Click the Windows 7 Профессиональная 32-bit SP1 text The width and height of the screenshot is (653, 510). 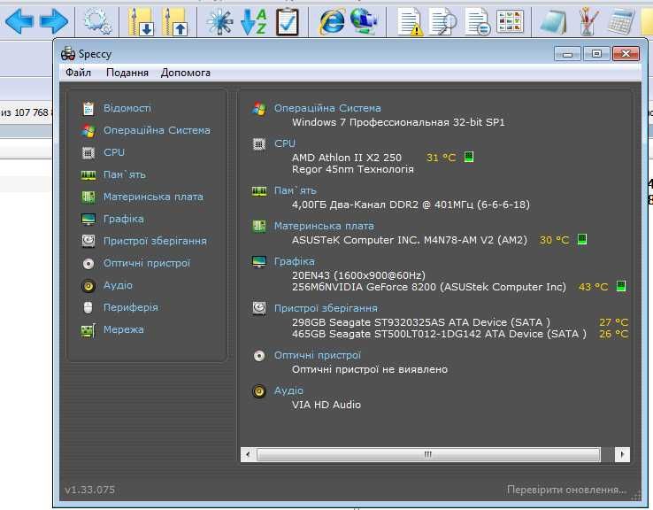pos(398,122)
